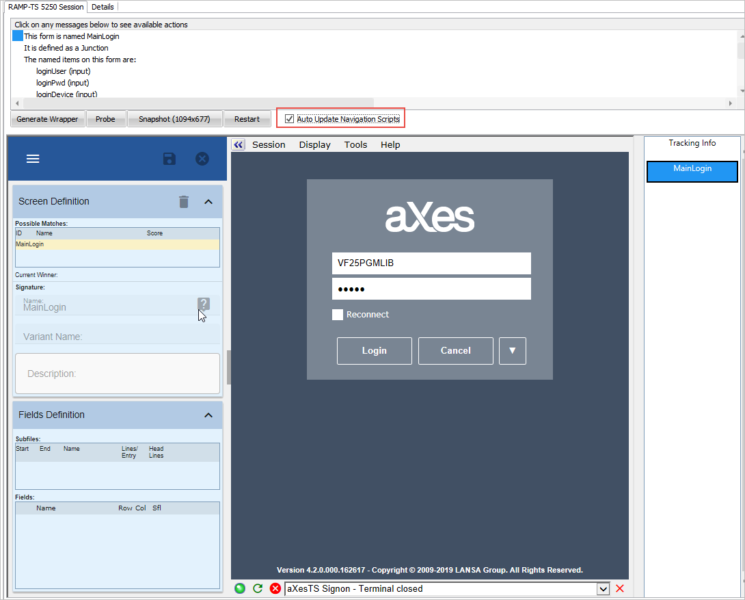This screenshot has height=600, width=745.
Task: Click the 'loginPwd (input)' message line
Action: point(63,83)
